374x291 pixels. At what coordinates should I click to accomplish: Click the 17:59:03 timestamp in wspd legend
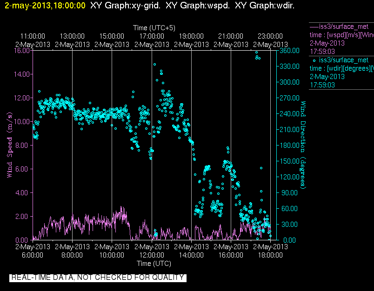322,52
